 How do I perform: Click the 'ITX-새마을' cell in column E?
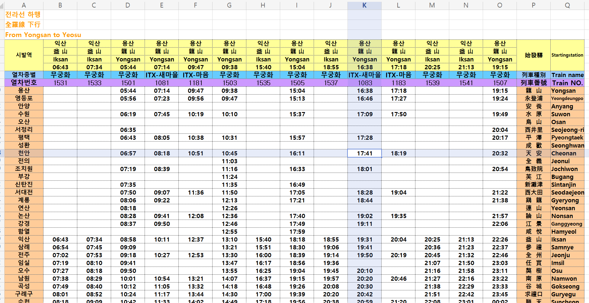162,75
